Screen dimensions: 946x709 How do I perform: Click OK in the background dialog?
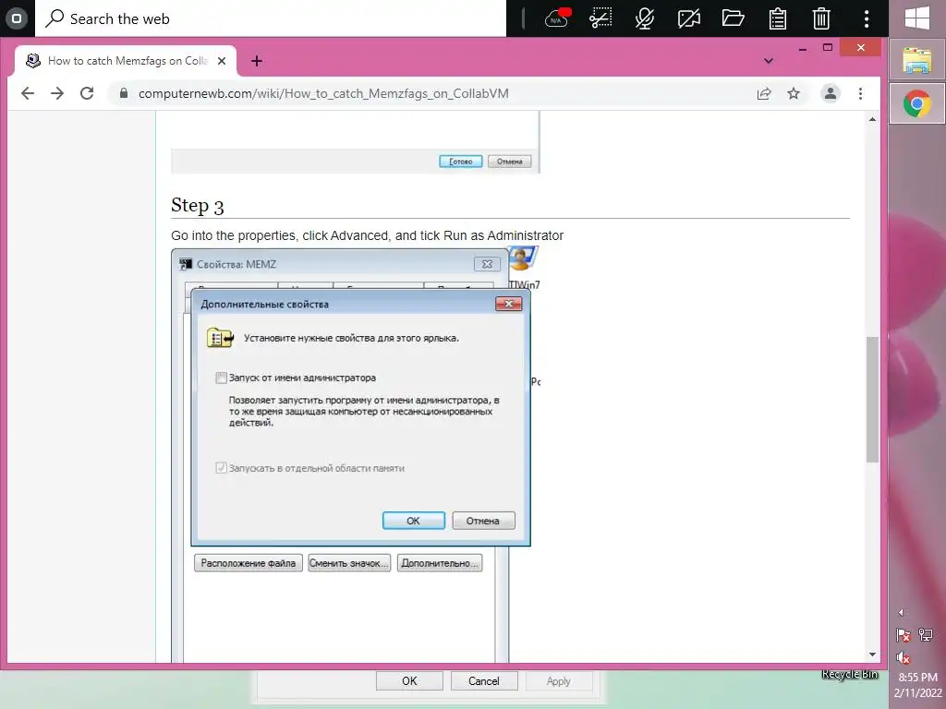click(x=409, y=680)
